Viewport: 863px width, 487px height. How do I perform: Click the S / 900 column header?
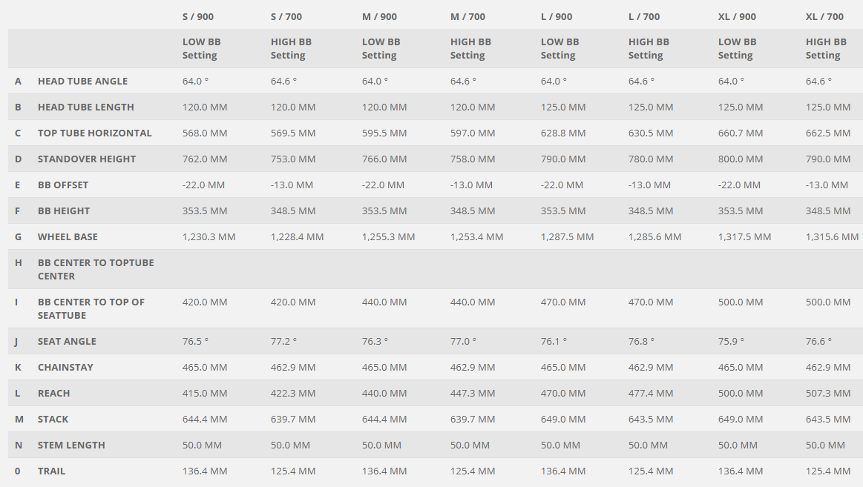pos(198,16)
